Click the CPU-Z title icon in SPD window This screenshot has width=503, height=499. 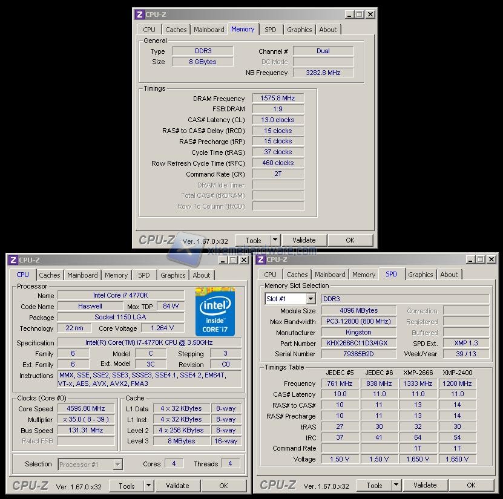(x=261, y=260)
